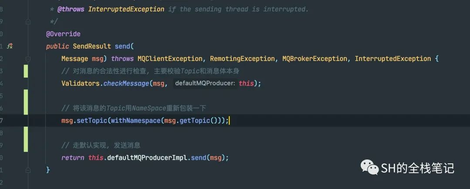
Task: Collapse the closing brace fold marker
Action: (28, 170)
